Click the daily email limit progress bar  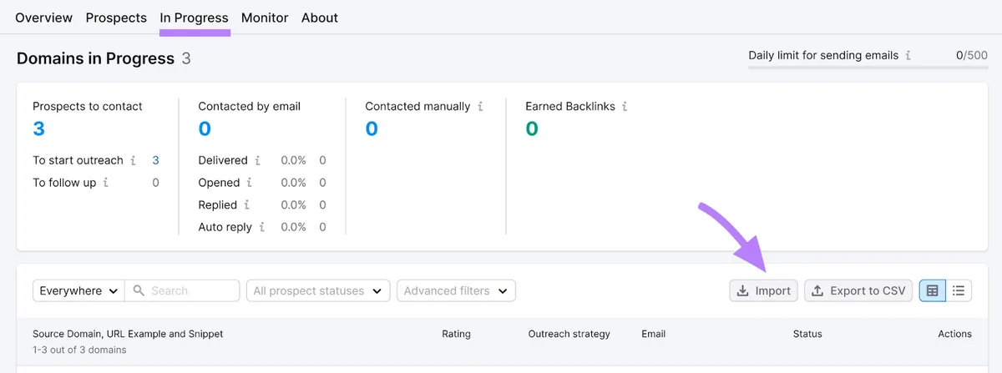[868, 66]
